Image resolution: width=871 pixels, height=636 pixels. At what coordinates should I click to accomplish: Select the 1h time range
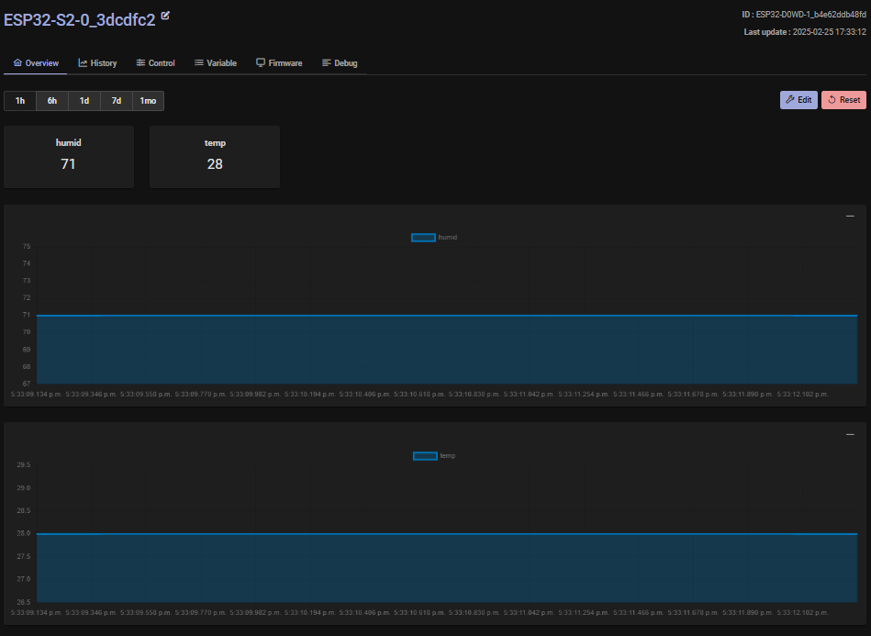click(x=20, y=101)
